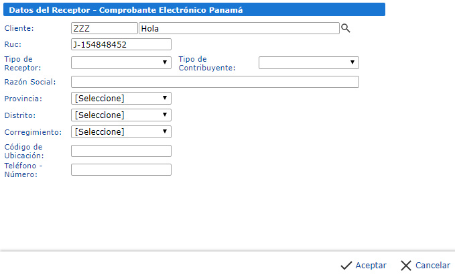Screen dimensions: 455x277
Task: Click the Provincia label text
Action: coord(23,99)
